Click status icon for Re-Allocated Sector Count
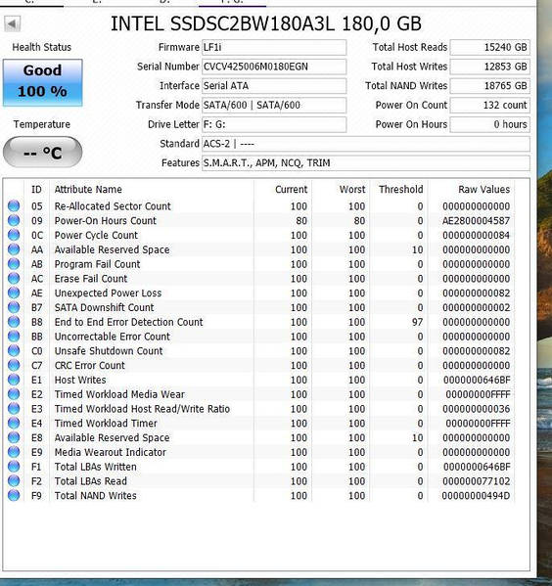This screenshot has width=552, height=586. (x=14, y=205)
